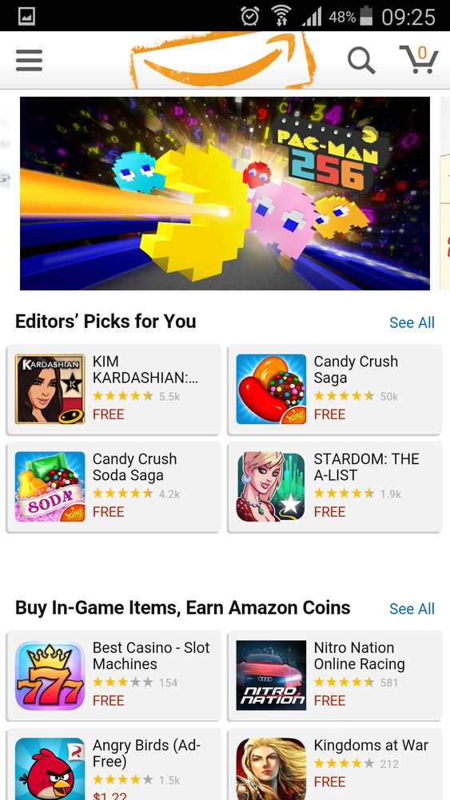Viewport: 450px width, 800px height.
Task: Open the hamburger navigation menu
Action: click(29, 61)
